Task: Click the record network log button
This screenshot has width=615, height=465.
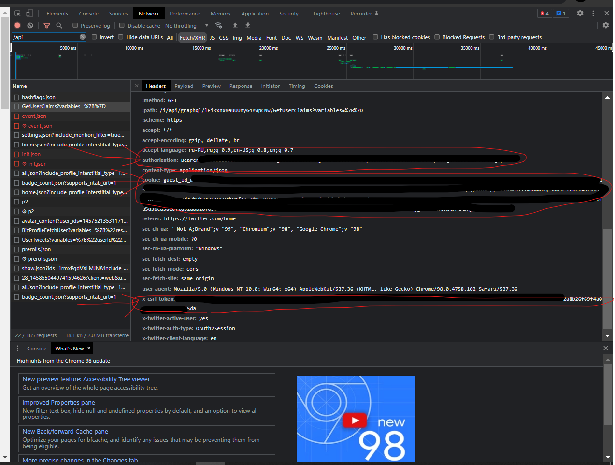Action: click(x=17, y=25)
